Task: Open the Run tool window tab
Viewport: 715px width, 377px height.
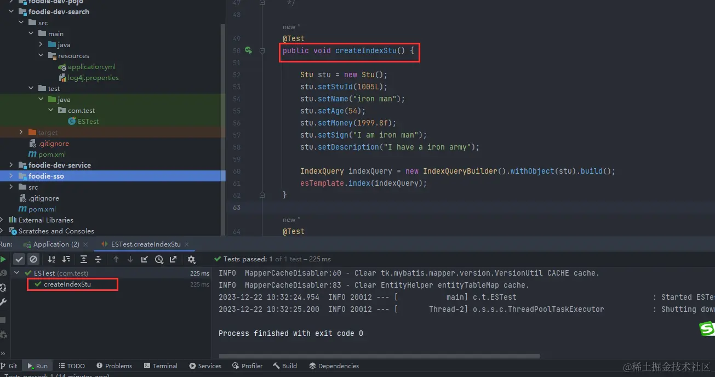Action: click(x=37, y=365)
